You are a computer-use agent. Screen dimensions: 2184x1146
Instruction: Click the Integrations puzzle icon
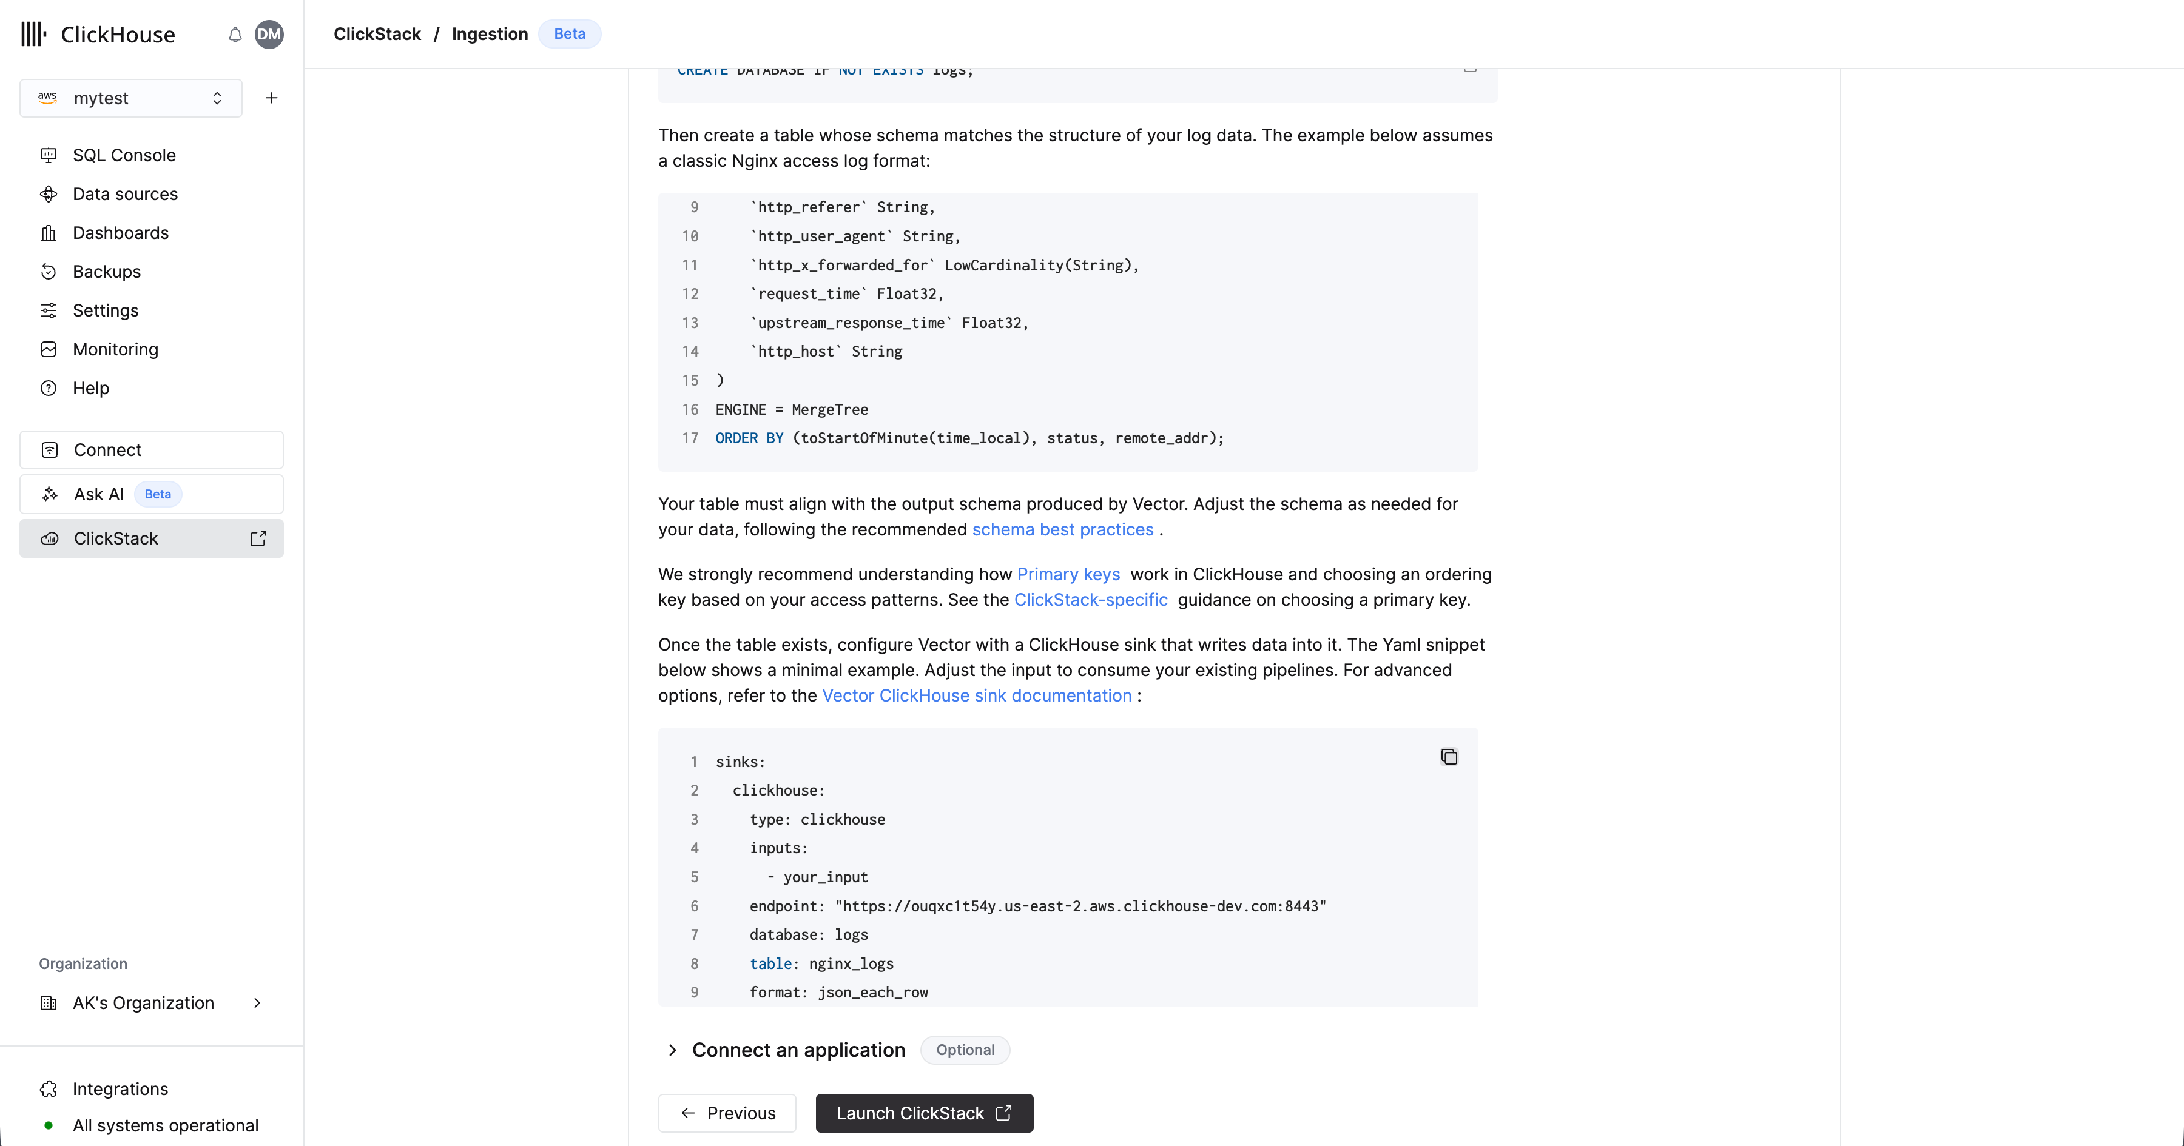click(49, 1089)
